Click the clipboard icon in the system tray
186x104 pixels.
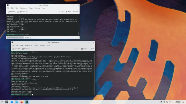coord(161,102)
